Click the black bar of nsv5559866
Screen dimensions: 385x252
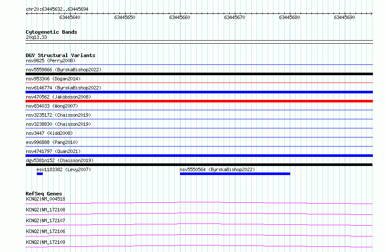pyautogui.click(x=199, y=74)
